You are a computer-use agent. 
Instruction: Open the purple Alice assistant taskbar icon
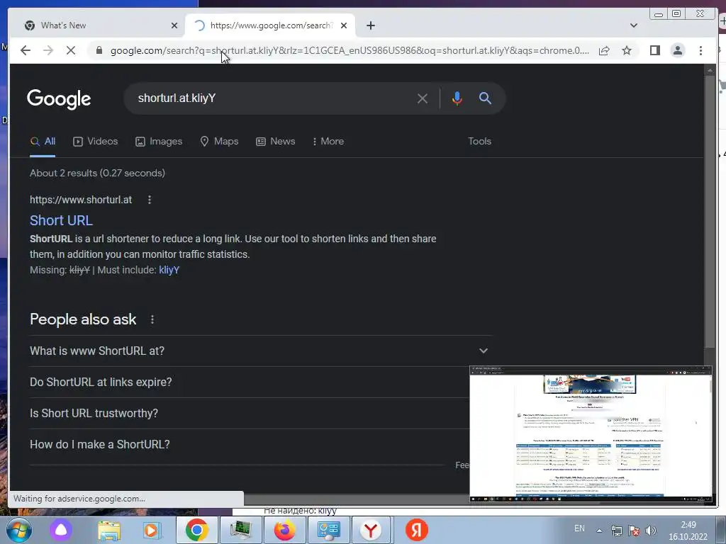[61, 530]
